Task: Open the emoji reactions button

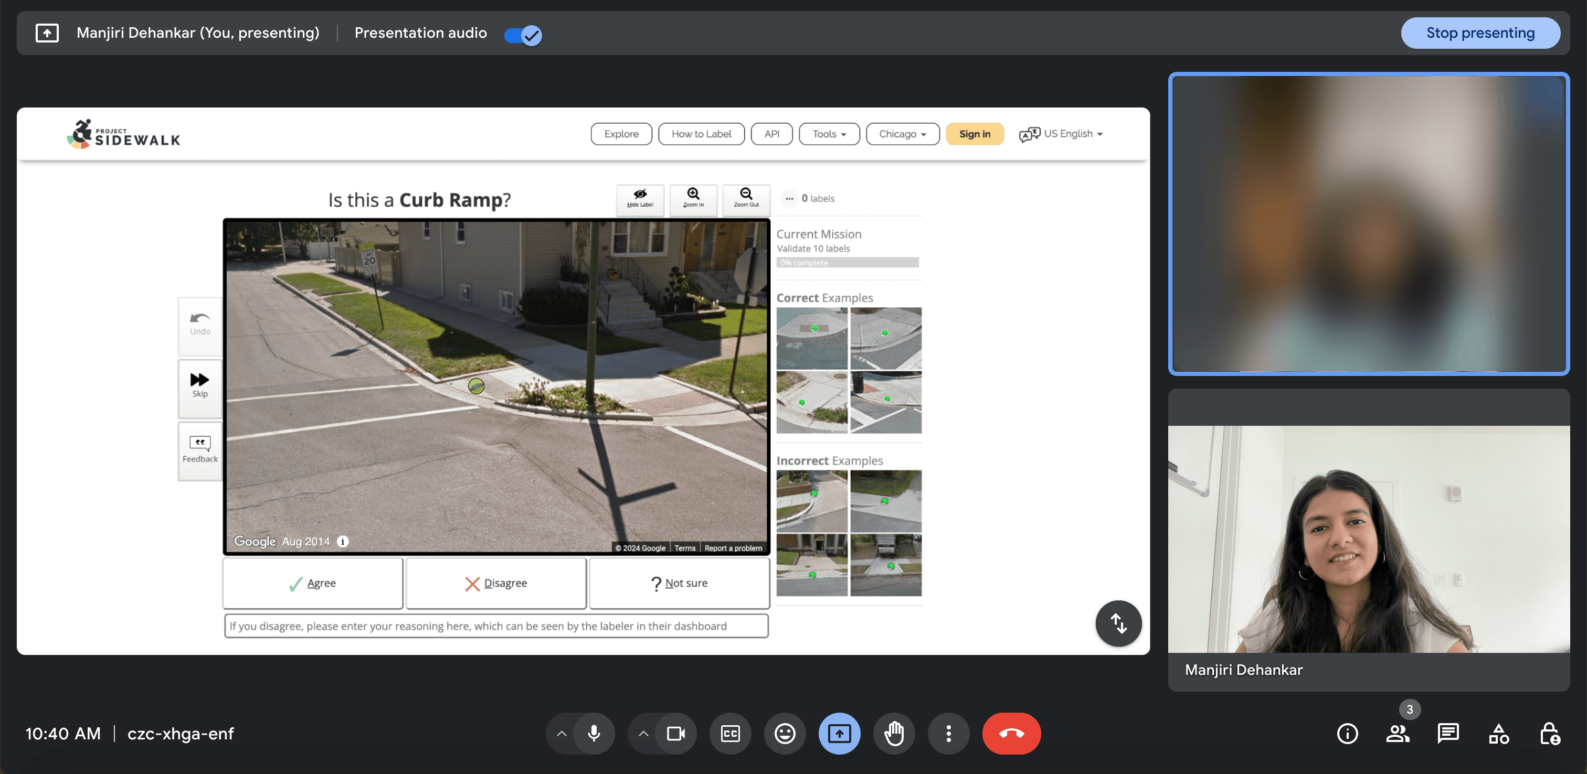Action: click(x=784, y=734)
